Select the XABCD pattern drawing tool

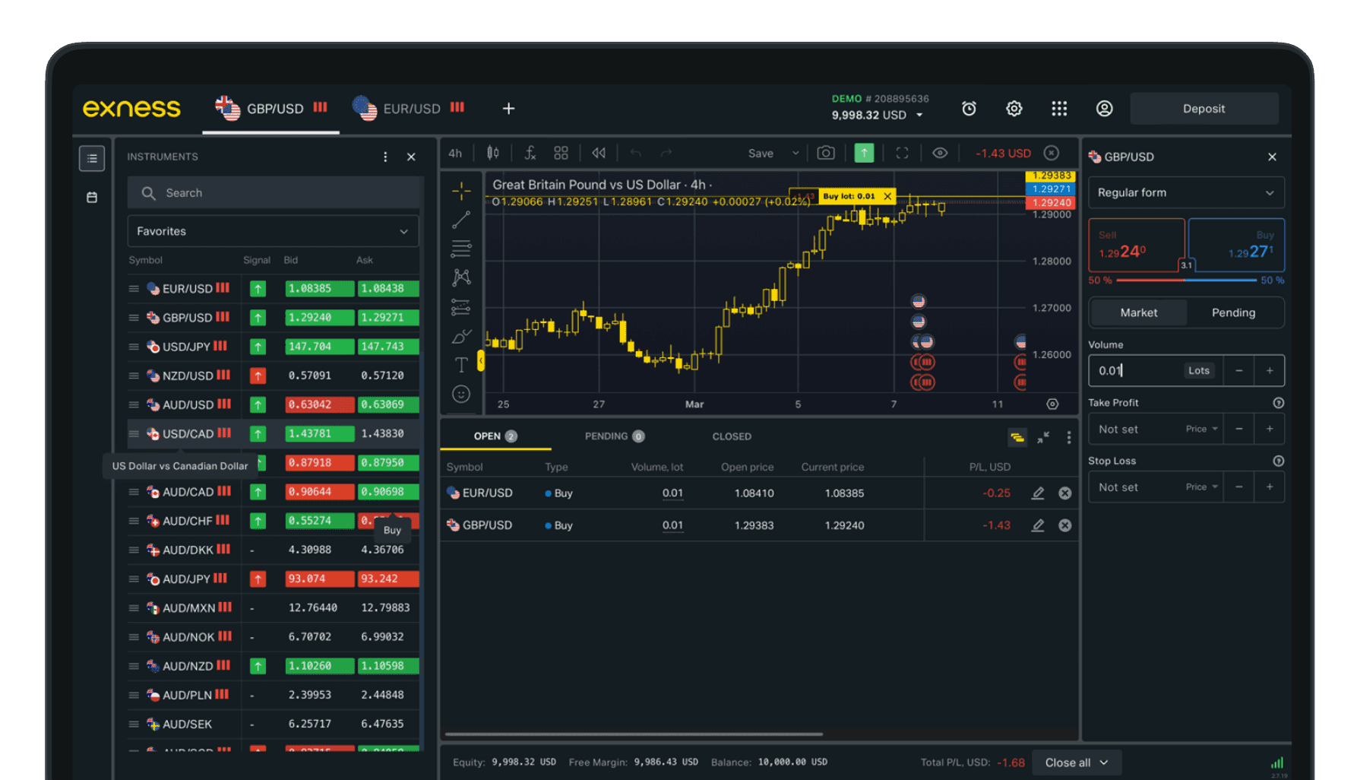pyautogui.click(x=461, y=277)
